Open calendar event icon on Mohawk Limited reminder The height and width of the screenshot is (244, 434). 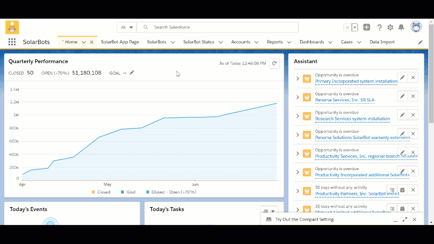pyautogui.click(x=402, y=208)
